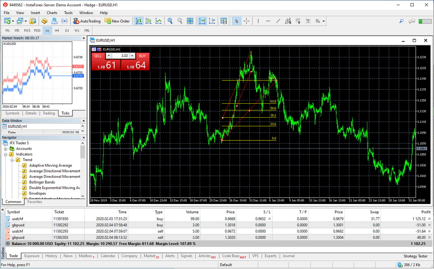Image resolution: width=434 pixels, height=269 pixels.
Task: Select the line chart icon
Action: 159,21
